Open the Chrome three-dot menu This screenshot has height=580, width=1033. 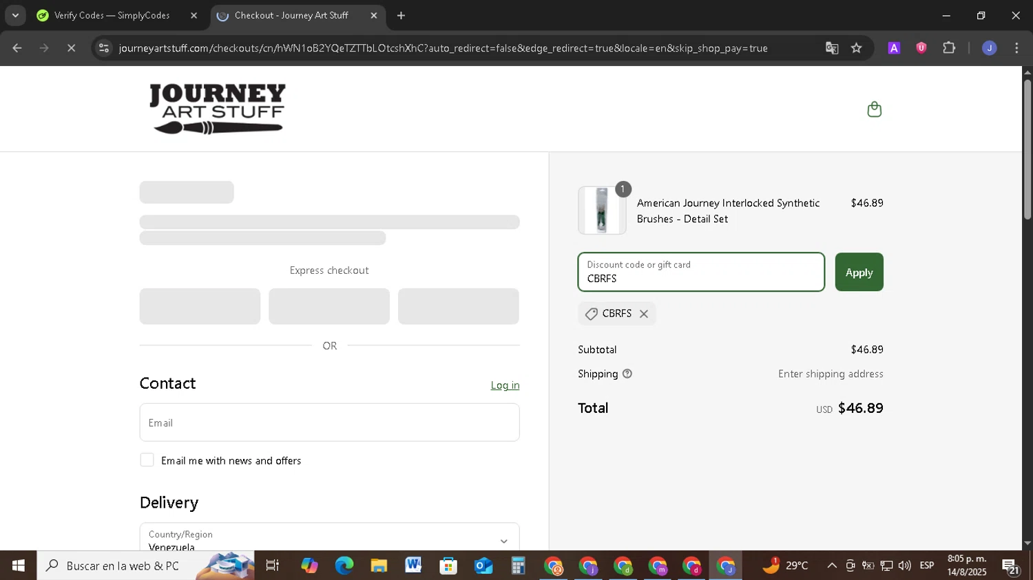tap(1016, 48)
